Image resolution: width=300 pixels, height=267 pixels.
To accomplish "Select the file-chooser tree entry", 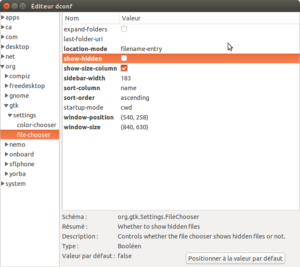I will (x=34, y=135).
